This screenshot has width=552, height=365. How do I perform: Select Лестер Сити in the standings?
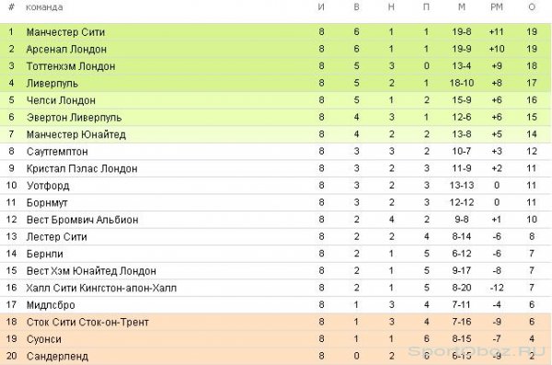tap(57, 237)
